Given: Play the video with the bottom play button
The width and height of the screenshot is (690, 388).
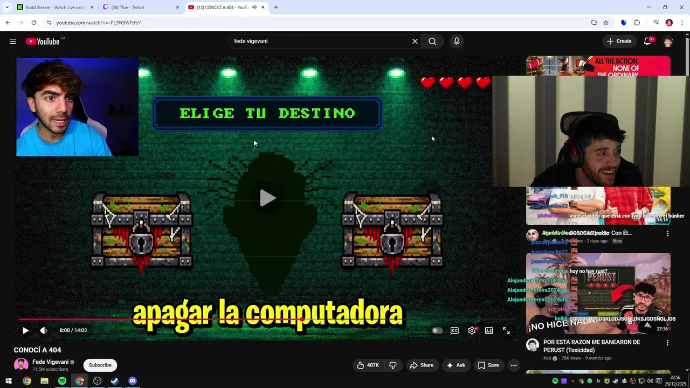Looking at the screenshot, I should tap(25, 330).
